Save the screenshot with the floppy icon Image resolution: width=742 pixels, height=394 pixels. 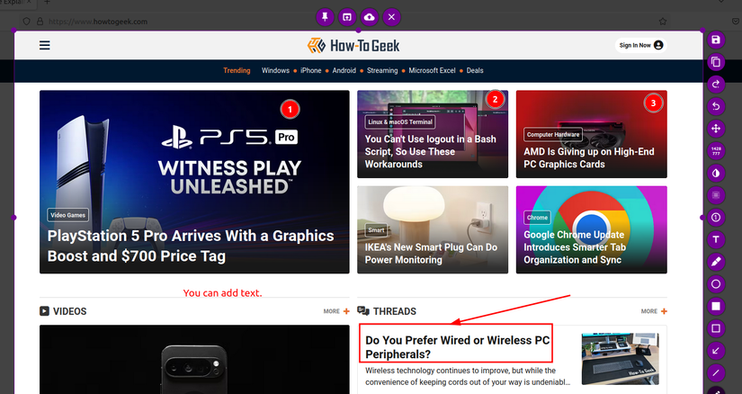[716, 40]
